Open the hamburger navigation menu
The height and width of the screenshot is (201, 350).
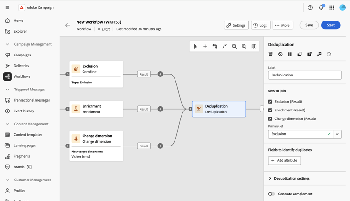pyautogui.click(x=7, y=7)
